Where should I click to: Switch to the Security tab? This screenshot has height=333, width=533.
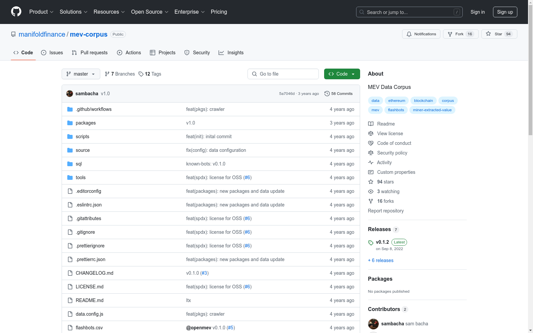point(197,53)
